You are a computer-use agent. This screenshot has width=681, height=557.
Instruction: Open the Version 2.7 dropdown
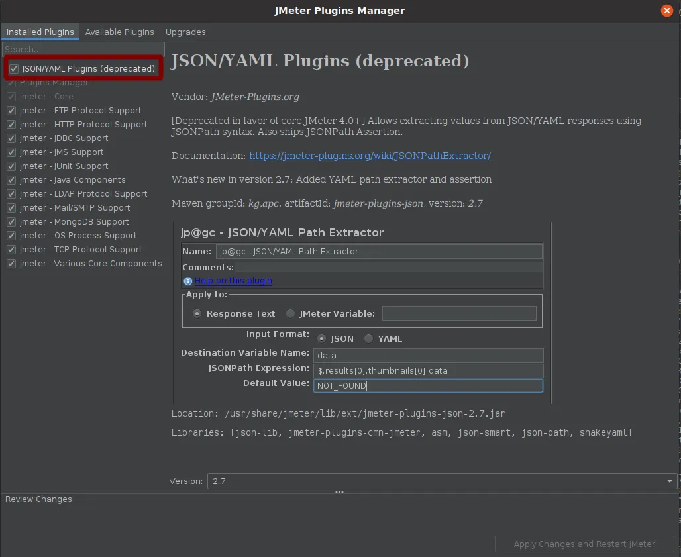(442, 481)
